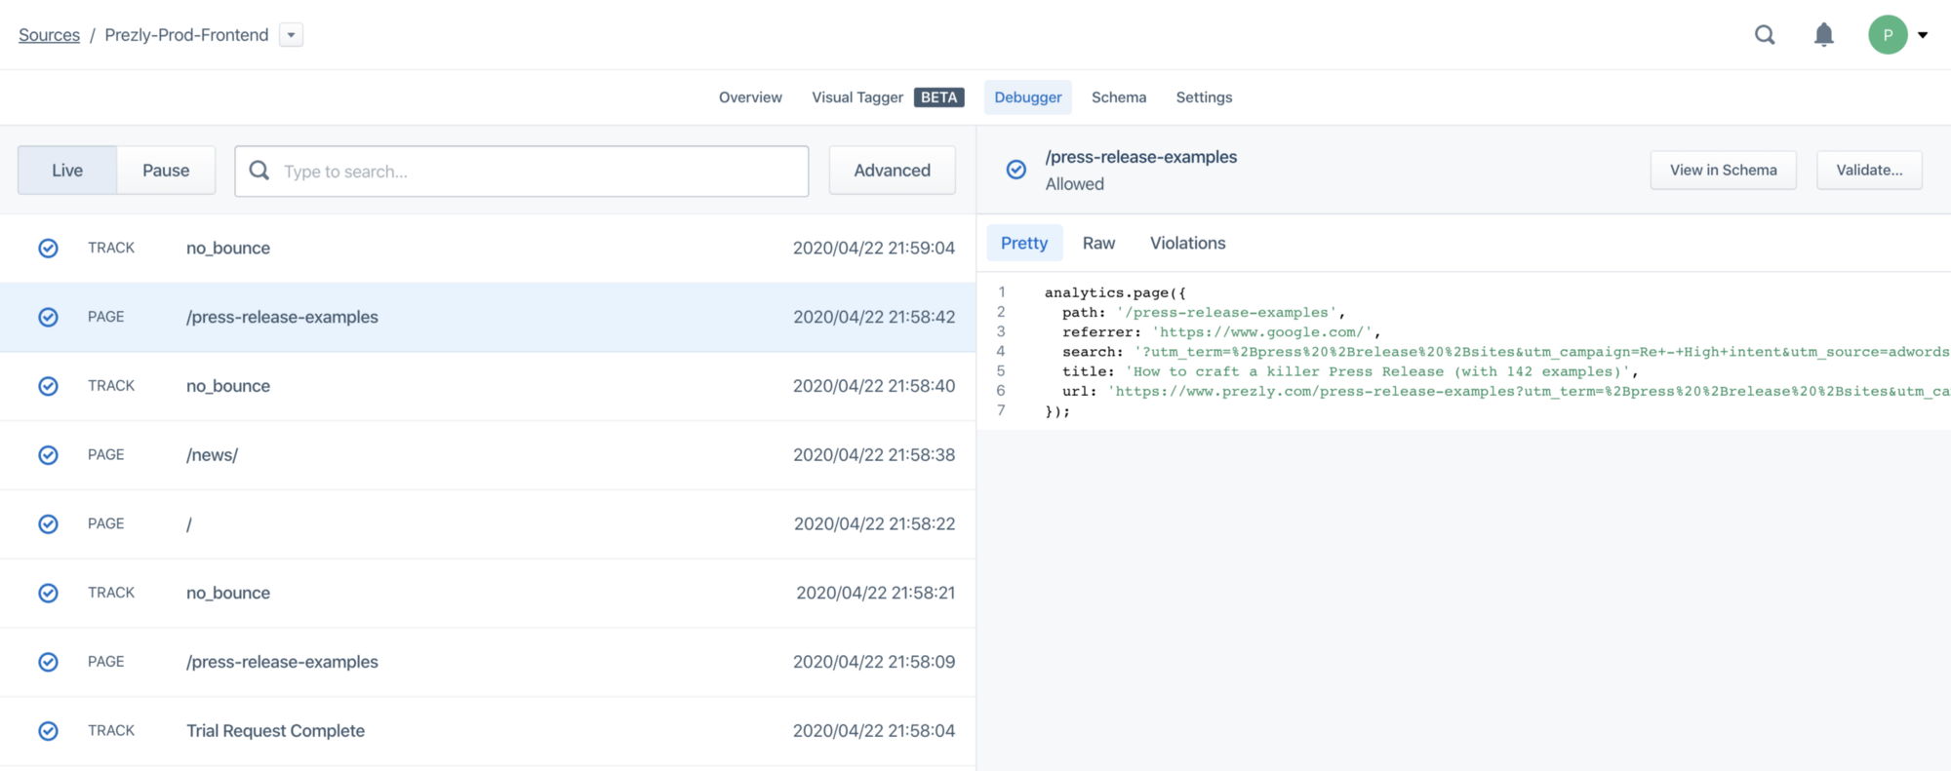Open the search magnifier in the header
This screenshot has width=1951, height=771.
(1765, 35)
